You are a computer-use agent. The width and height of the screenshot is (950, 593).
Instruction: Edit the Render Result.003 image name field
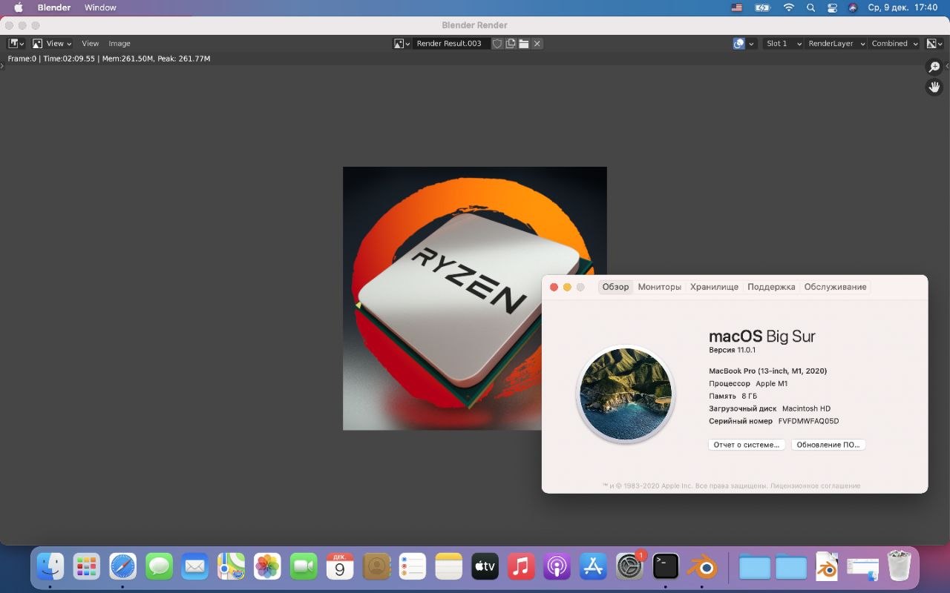pyautogui.click(x=451, y=44)
